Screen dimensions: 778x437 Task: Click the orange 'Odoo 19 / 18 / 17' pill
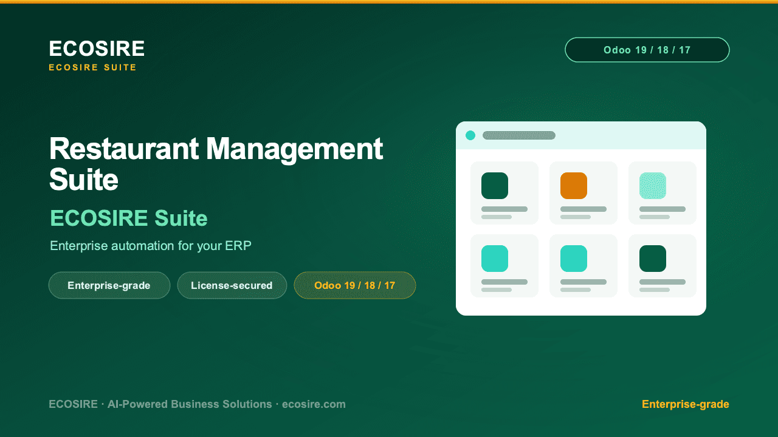355,285
